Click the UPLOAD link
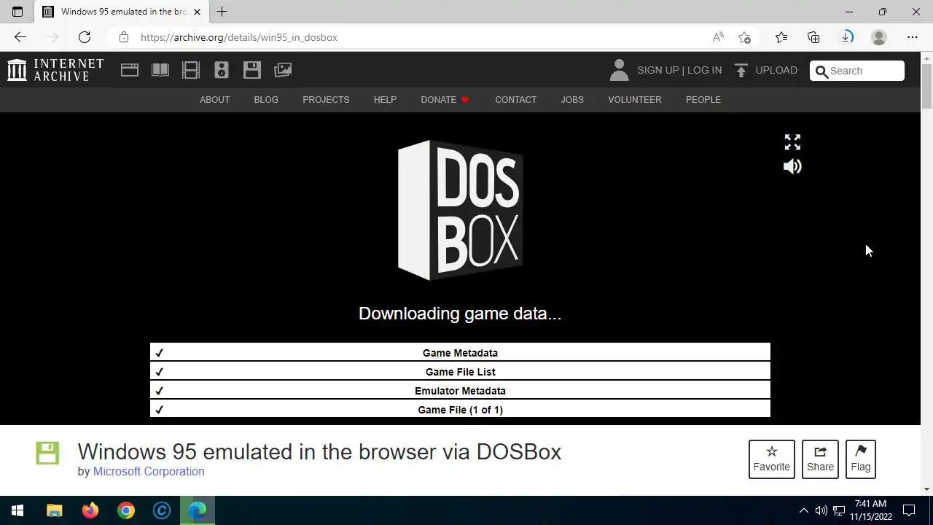 pyautogui.click(x=776, y=70)
